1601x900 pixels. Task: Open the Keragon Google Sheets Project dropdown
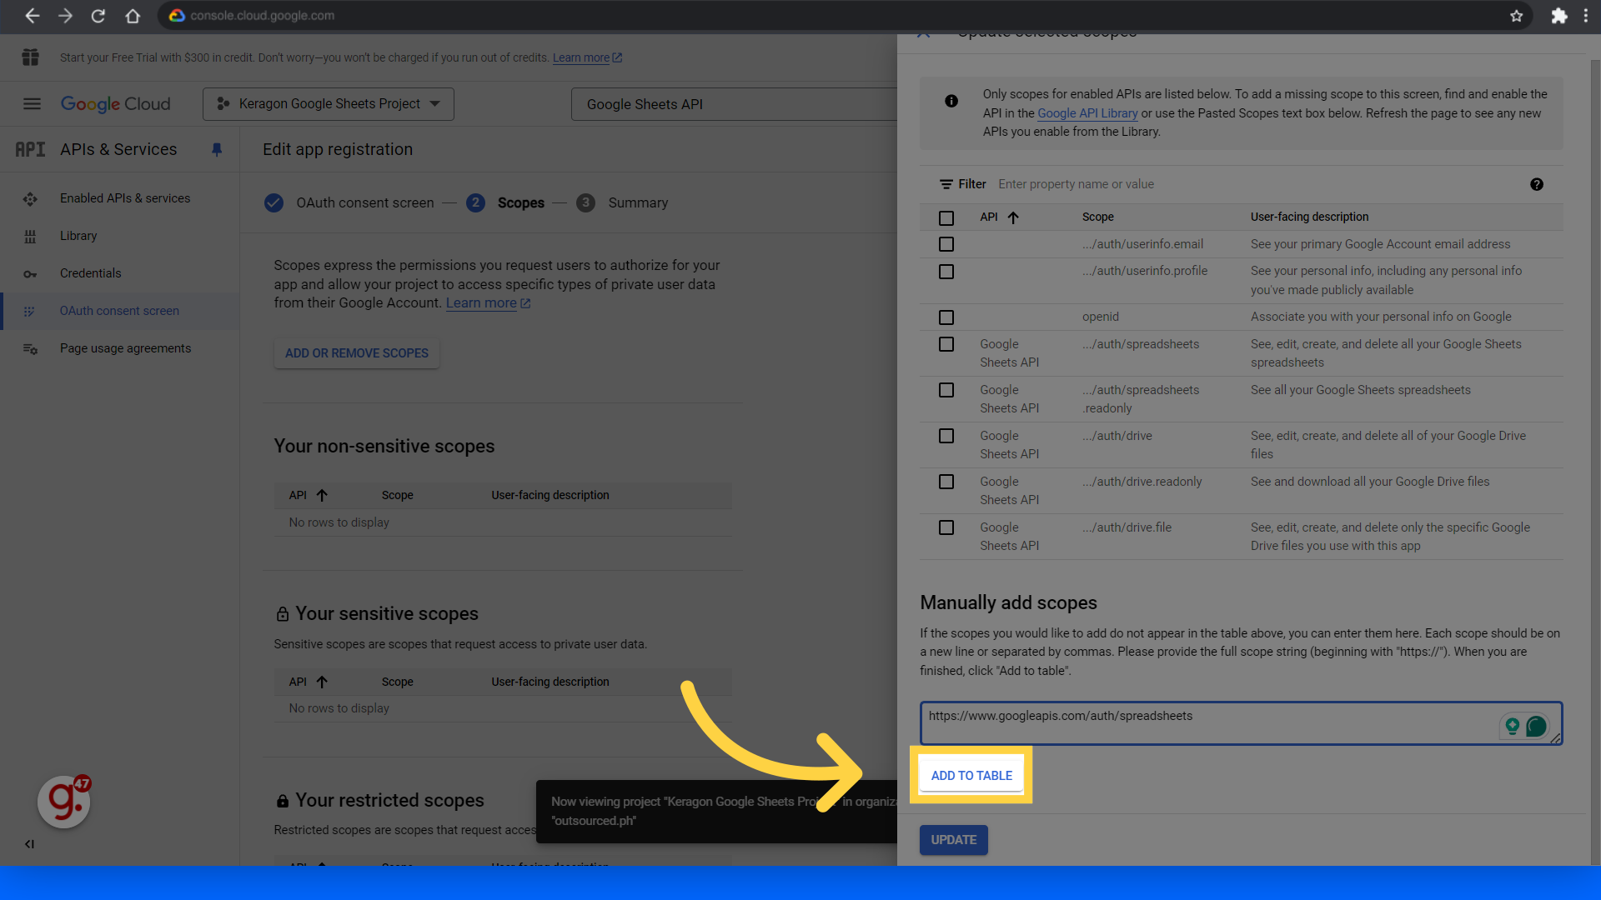tap(329, 104)
